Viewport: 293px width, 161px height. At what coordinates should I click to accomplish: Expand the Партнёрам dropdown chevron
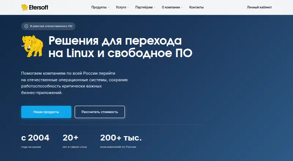[155, 7]
